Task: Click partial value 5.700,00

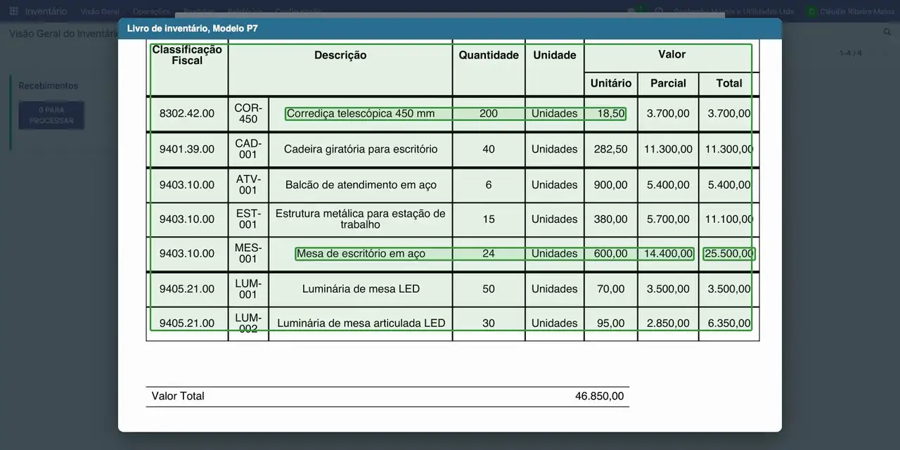Action: coord(668,219)
